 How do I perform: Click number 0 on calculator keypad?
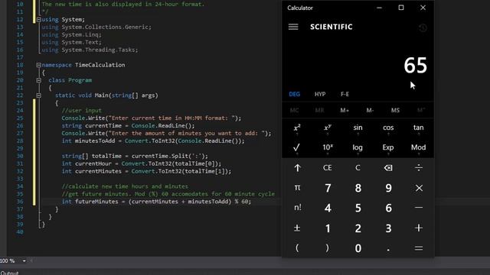(358, 248)
